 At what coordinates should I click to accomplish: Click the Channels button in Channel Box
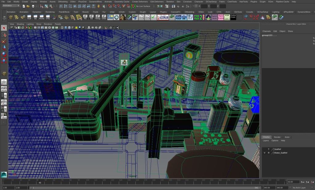266,31
